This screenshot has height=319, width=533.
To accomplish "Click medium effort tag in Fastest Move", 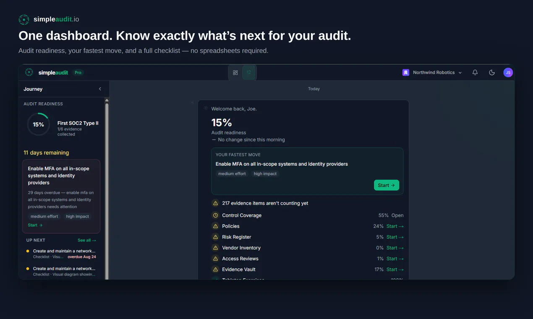I will click(x=232, y=174).
